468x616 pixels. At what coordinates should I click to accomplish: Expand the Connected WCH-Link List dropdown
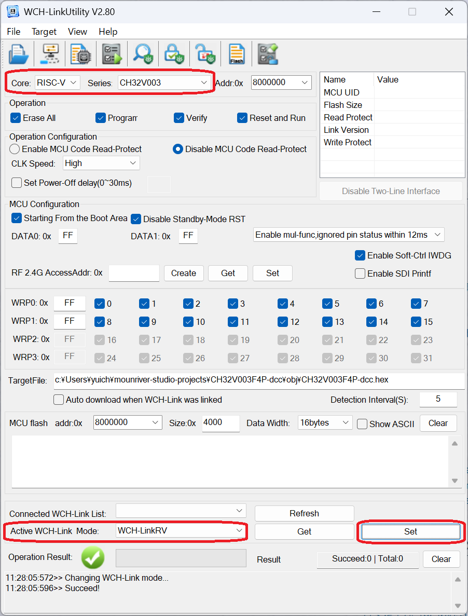tap(181, 511)
